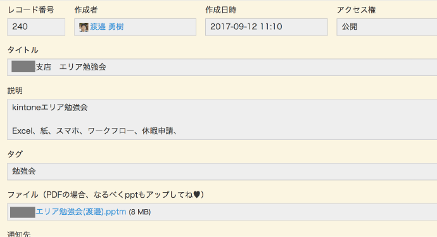Download the エリア勉強会(渡邊).pptm file

[x=81, y=212]
